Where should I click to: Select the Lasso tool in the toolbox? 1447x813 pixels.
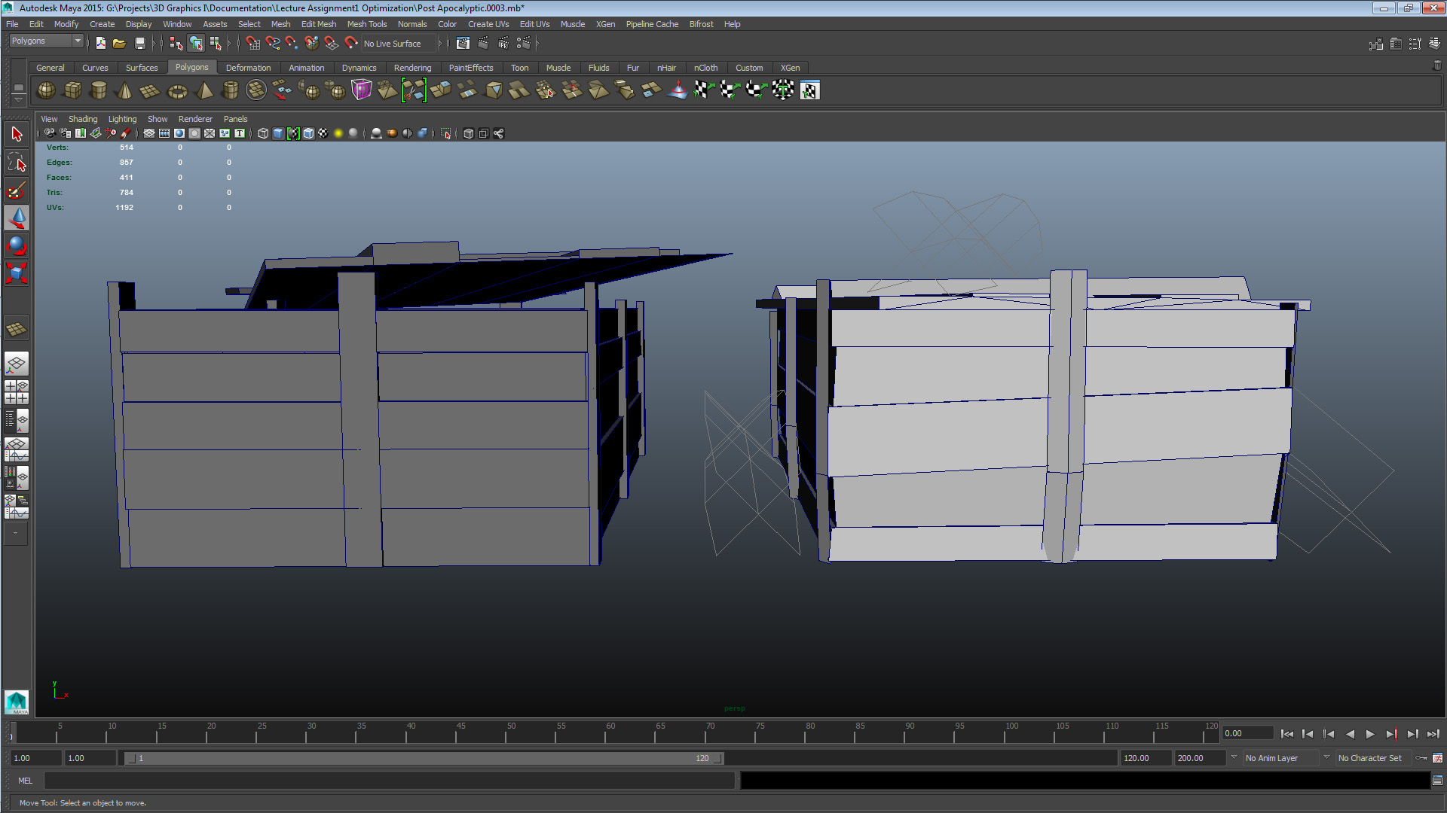17,162
